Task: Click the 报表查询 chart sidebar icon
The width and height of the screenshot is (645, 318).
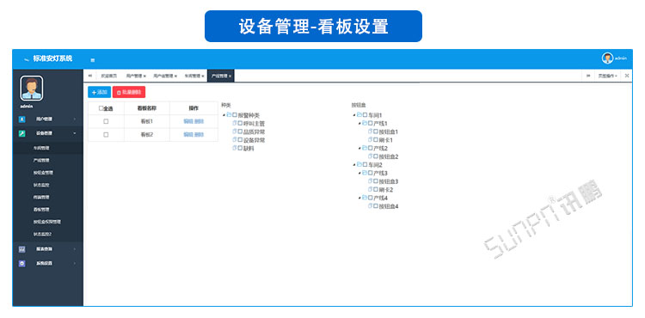Action: [x=22, y=249]
